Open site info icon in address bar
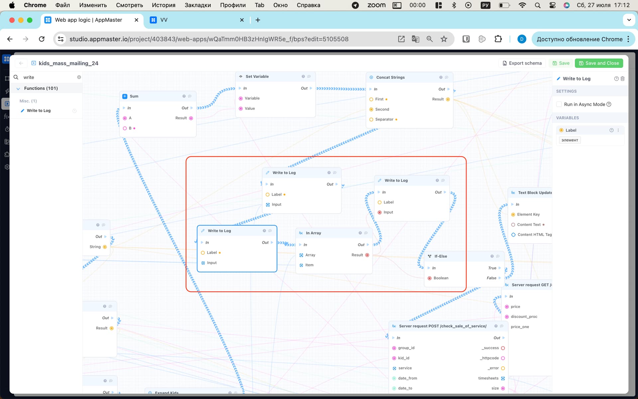Viewport: 638px width, 399px height. coord(60,39)
